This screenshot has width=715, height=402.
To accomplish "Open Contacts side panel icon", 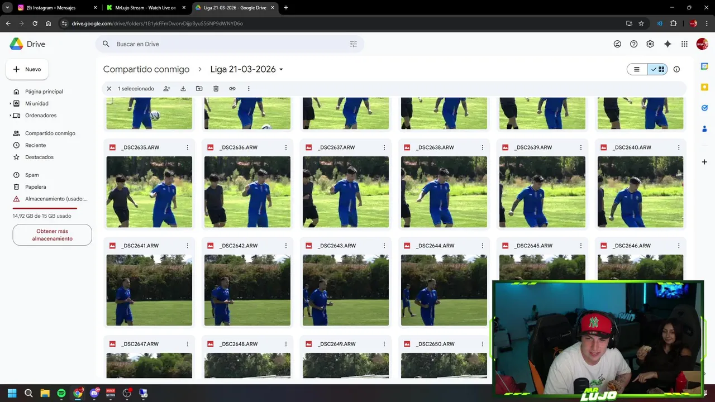I will pos(704,128).
